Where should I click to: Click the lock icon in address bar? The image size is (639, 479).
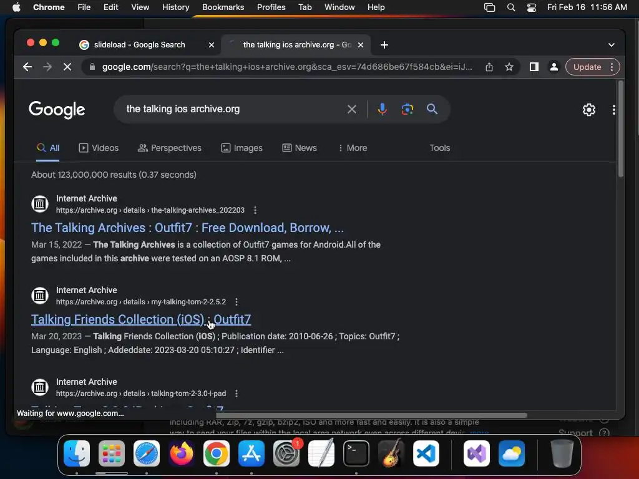(x=92, y=67)
